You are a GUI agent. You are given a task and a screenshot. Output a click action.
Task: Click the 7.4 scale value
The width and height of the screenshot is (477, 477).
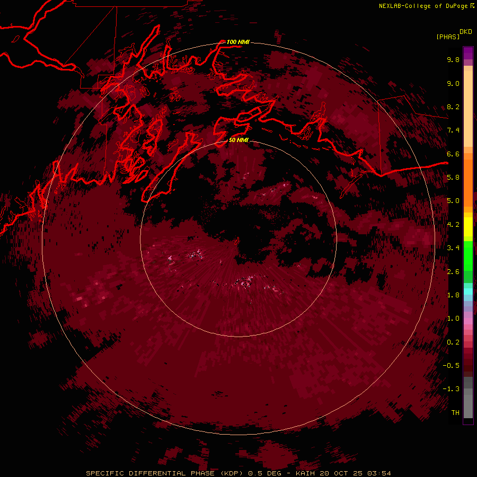[453, 130]
